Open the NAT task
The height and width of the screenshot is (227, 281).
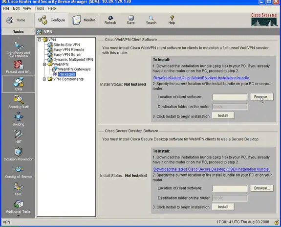19,136
